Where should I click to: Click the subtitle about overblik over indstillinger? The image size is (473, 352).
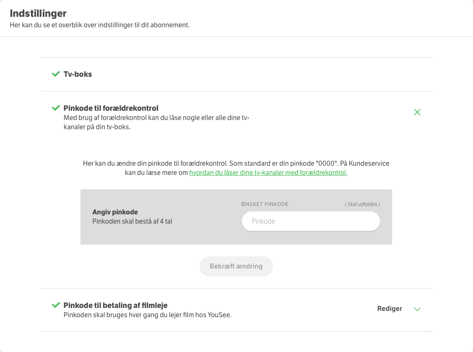99,25
